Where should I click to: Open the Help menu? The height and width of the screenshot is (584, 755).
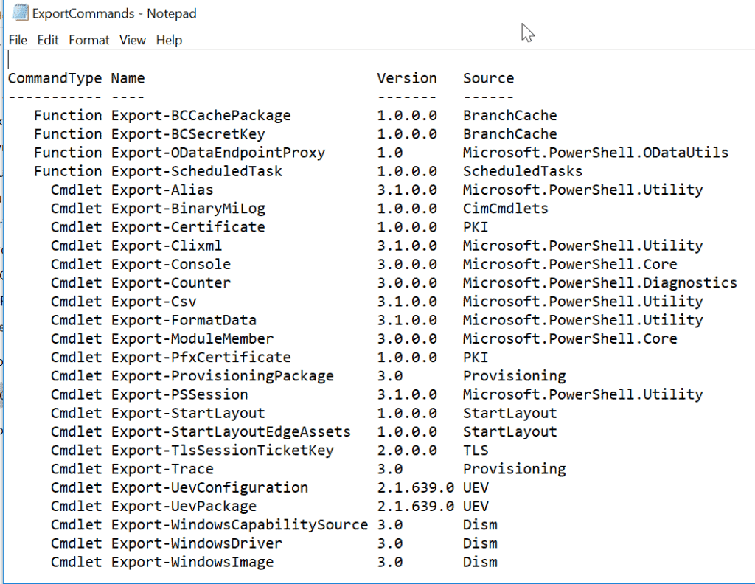[x=169, y=40]
